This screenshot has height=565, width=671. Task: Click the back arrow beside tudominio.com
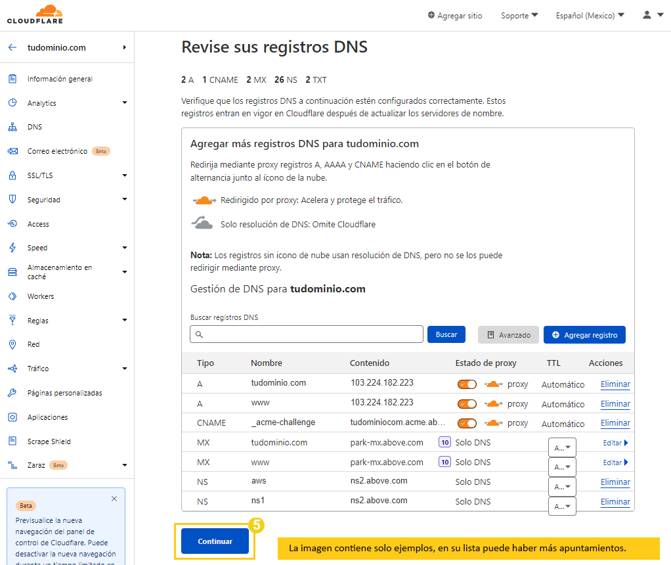coord(12,47)
